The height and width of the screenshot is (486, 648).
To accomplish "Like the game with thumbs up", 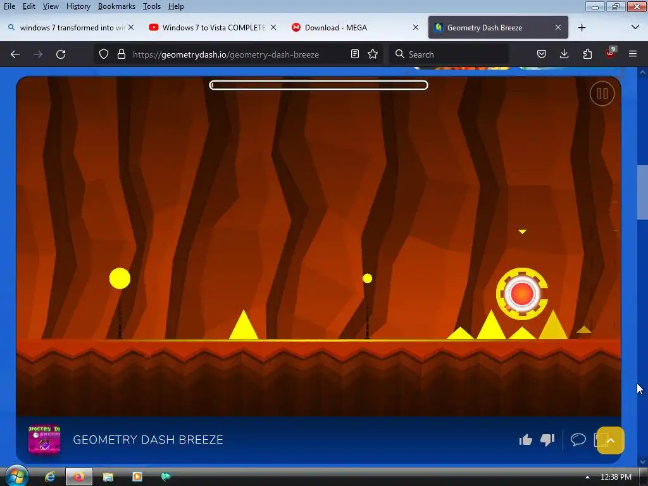I will (526, 440).
